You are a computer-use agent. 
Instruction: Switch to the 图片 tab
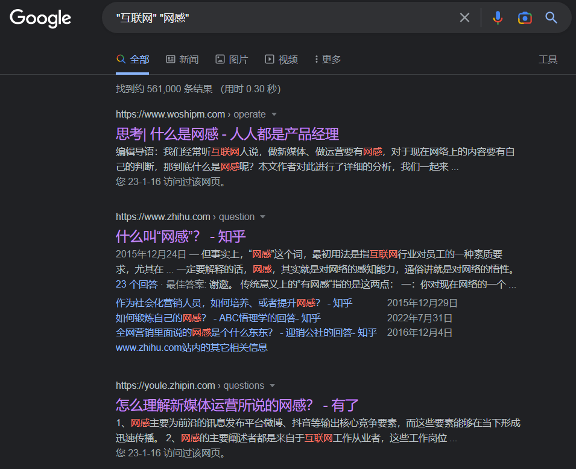tap(232, 60)
